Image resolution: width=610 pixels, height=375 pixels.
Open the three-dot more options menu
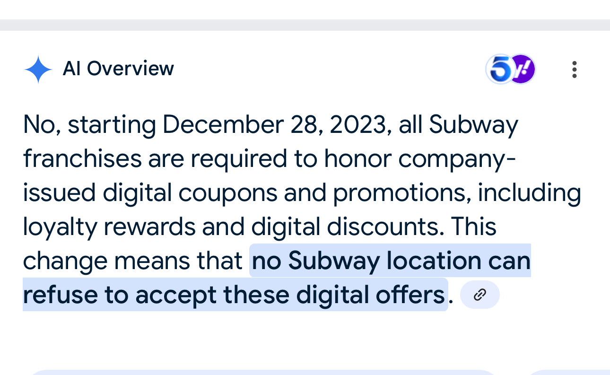(x=574, y=70)
